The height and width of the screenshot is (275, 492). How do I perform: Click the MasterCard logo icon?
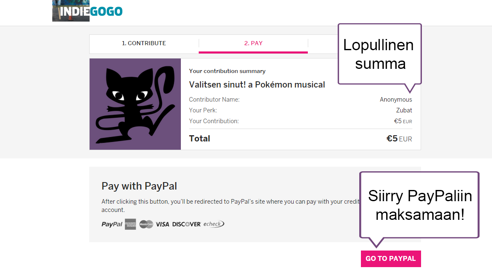pos(146,224)
